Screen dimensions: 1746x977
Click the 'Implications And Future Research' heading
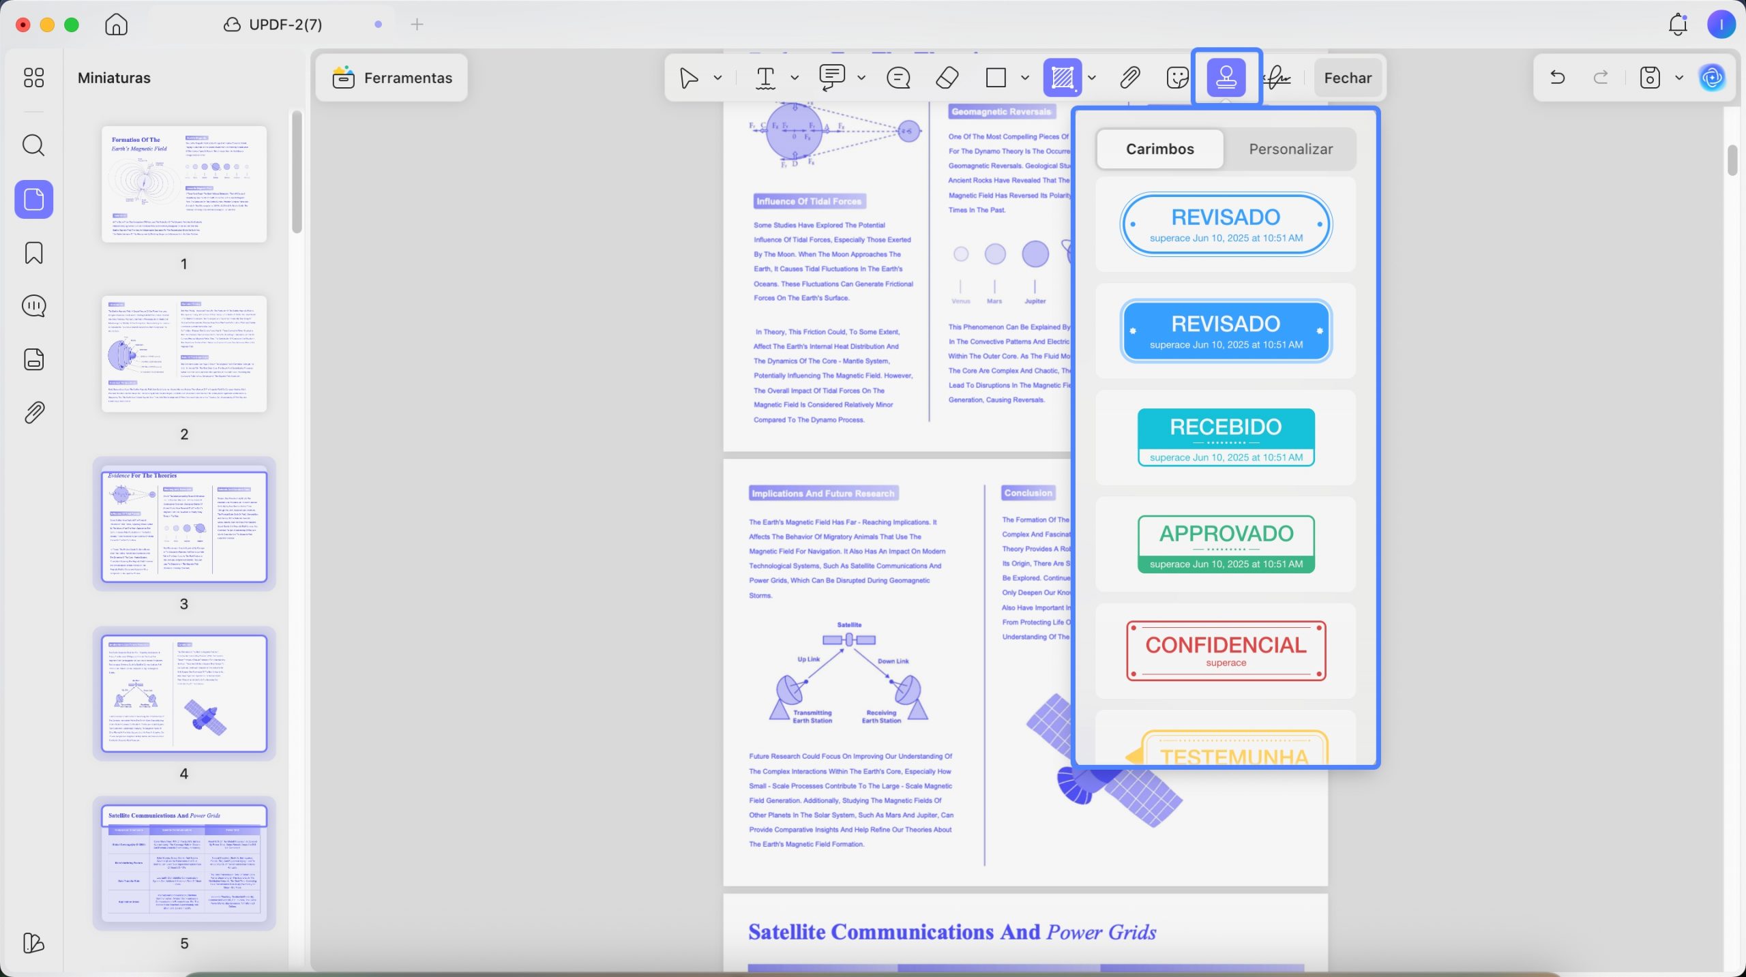(x=823, y=493)
